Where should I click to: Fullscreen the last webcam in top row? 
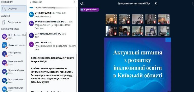click(x=168, y=16)
